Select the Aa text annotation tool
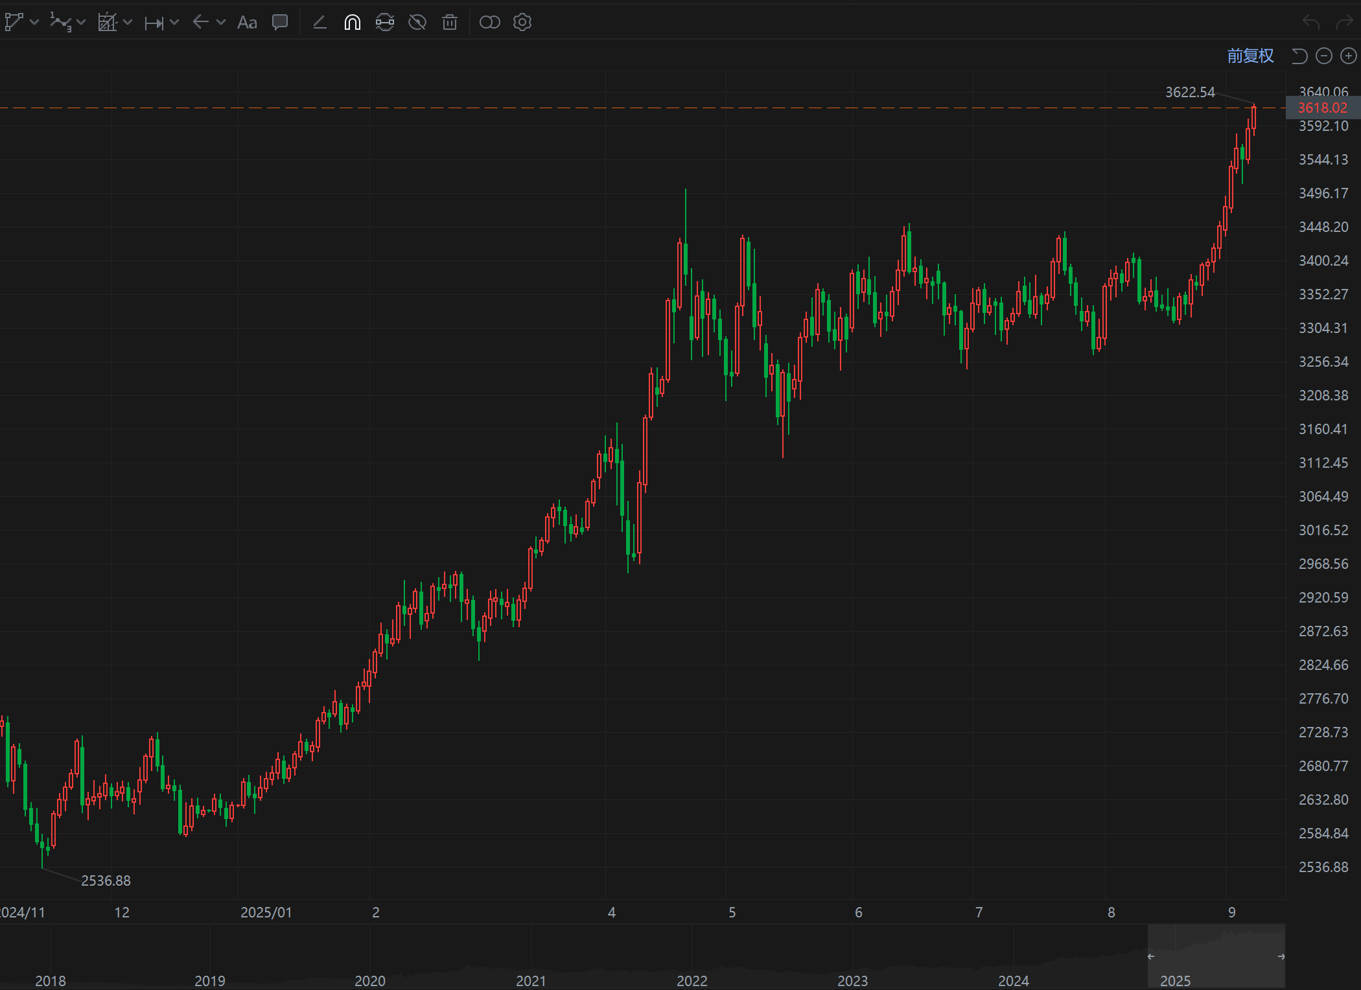This screenshot has height=990, width=1361. pos(247,23)
